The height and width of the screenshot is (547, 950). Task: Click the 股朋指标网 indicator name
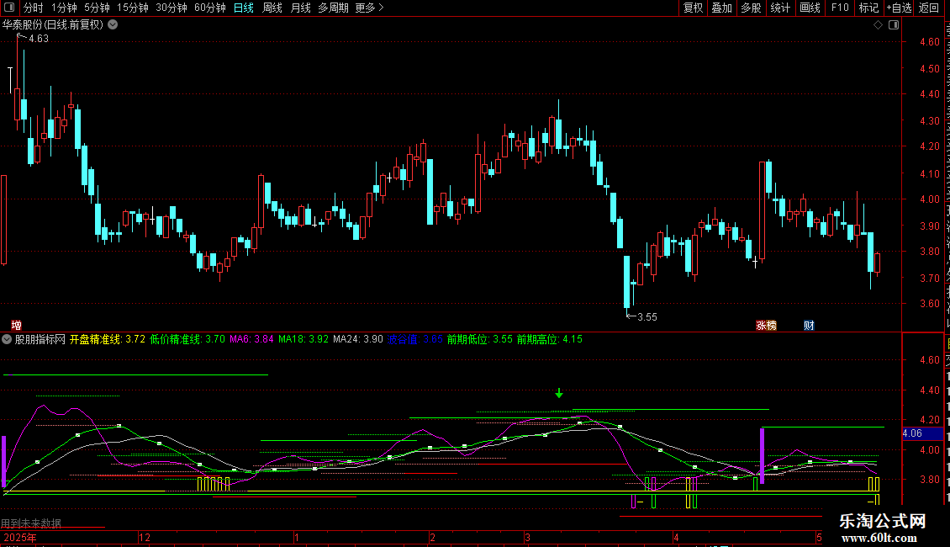(40, 340)
